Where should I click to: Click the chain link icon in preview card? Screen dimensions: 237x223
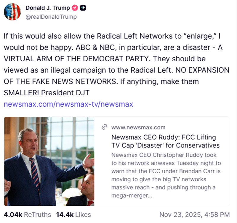tap(104, 127)
